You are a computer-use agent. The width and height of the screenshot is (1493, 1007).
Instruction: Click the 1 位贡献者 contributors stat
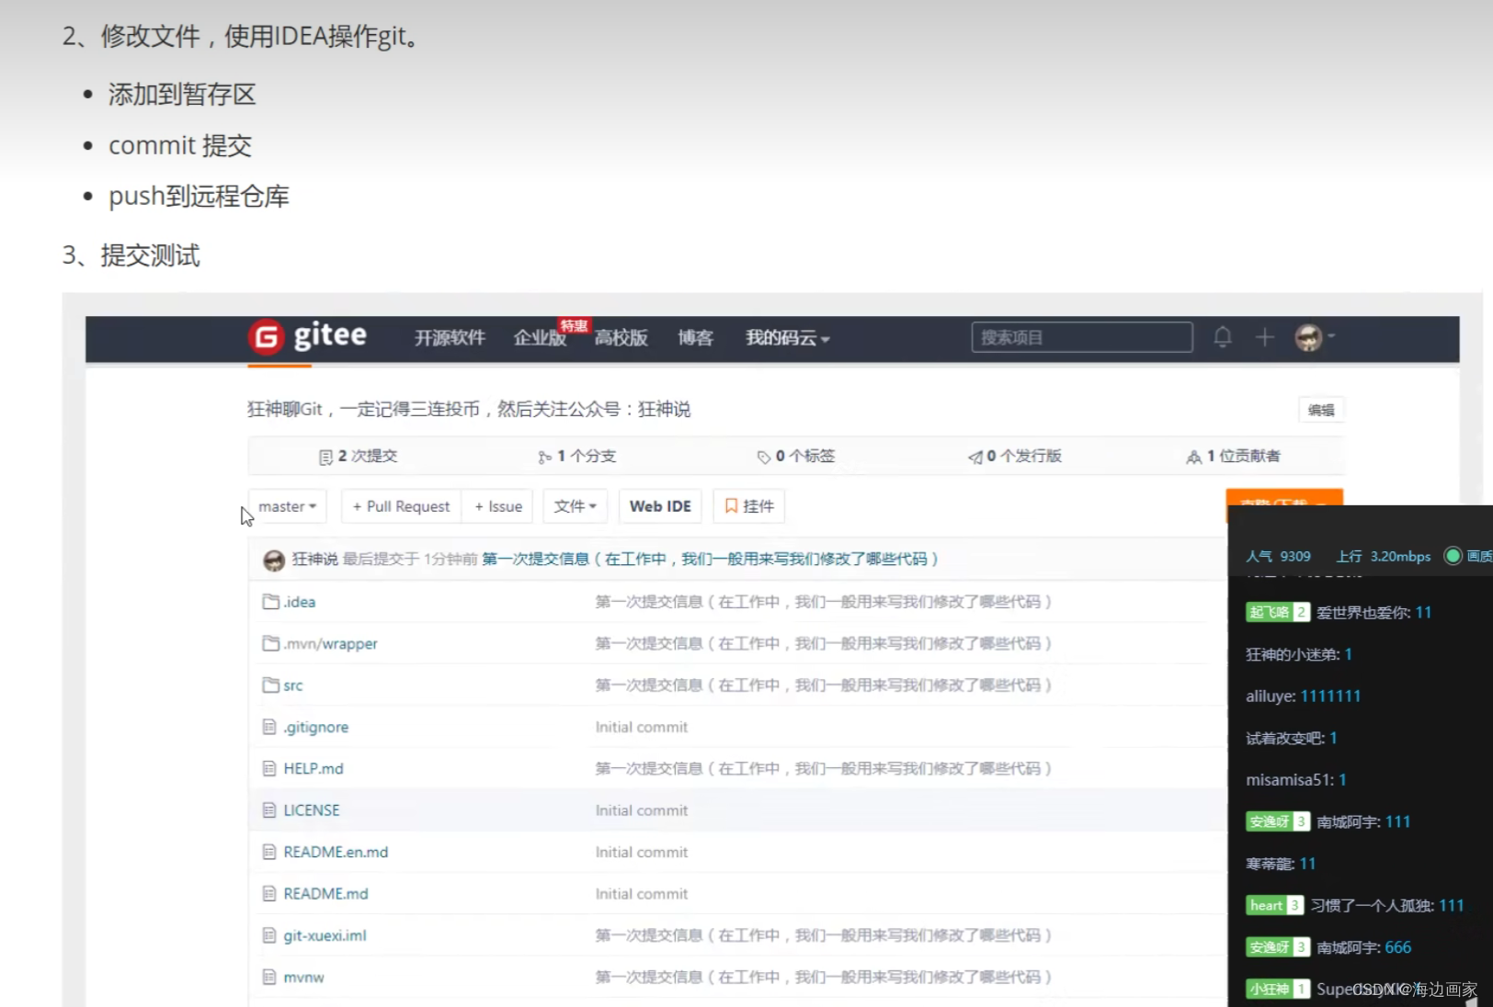coord(1234,456)
